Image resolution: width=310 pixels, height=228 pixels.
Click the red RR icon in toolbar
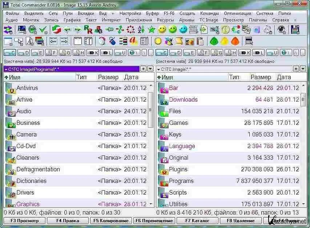click(x=88, y=30)
